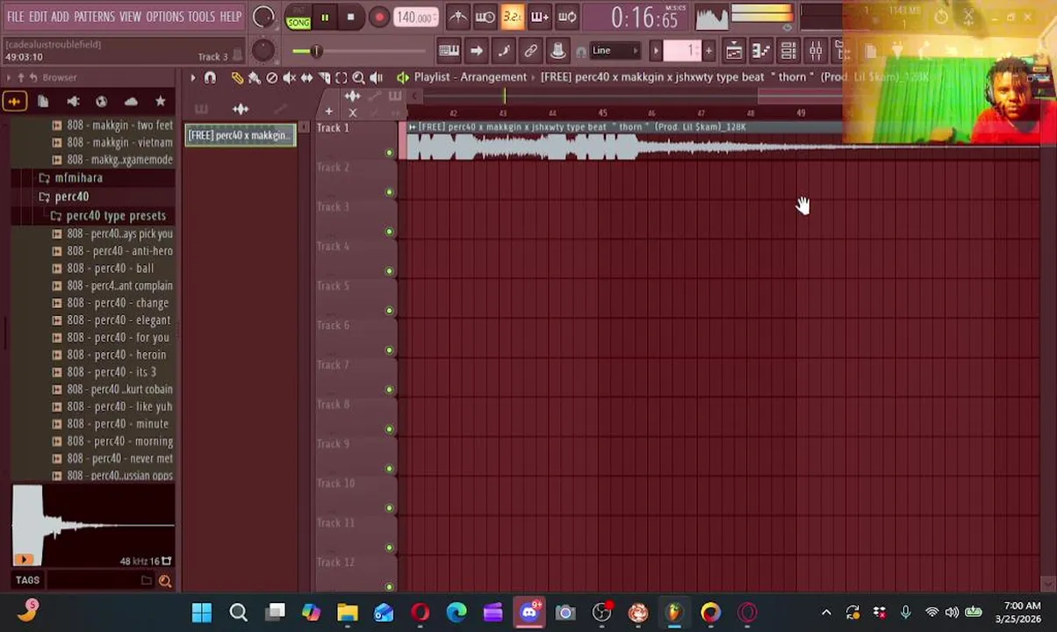Screen dimensions: 1057x632
Task: Click the typing keyboard to piano icon
Action: coord(449,51)
